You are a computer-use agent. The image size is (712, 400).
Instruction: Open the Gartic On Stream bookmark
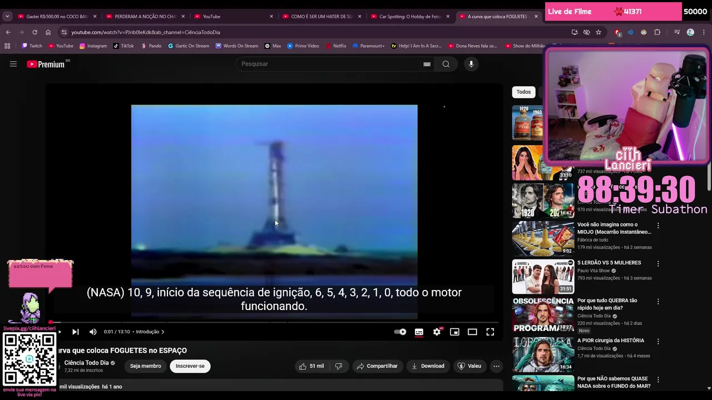click(189, 46)
